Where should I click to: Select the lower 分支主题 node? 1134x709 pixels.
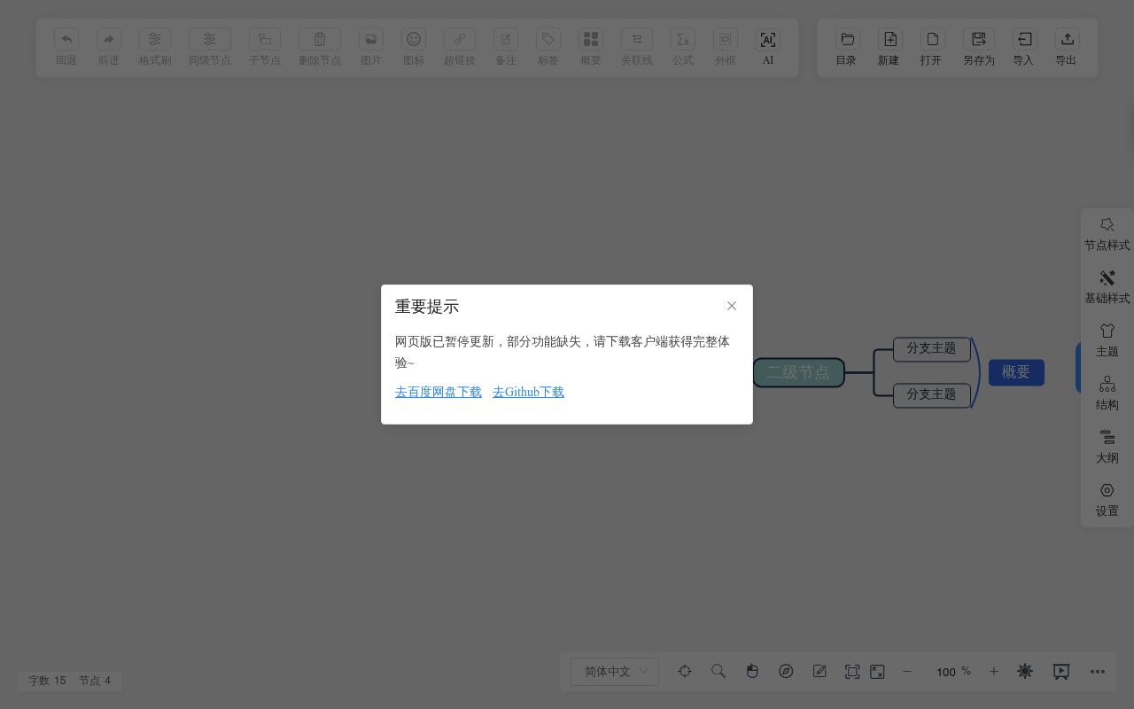931,394
